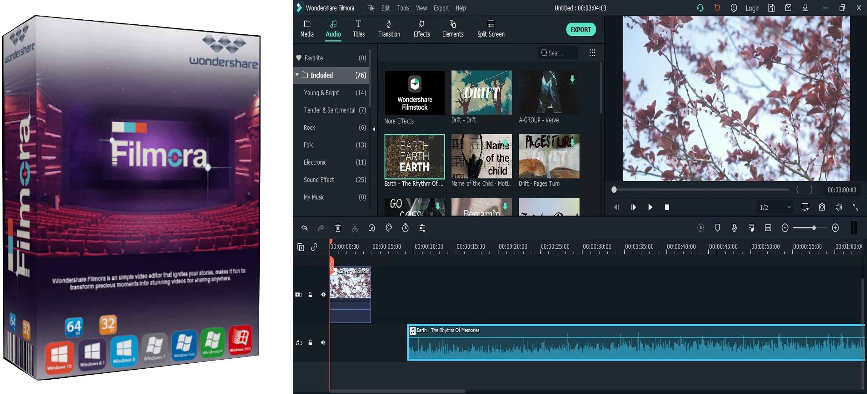Screen dimensions: 867x394
Task: Open the Tools menu
Action: [x=403, y=8]
